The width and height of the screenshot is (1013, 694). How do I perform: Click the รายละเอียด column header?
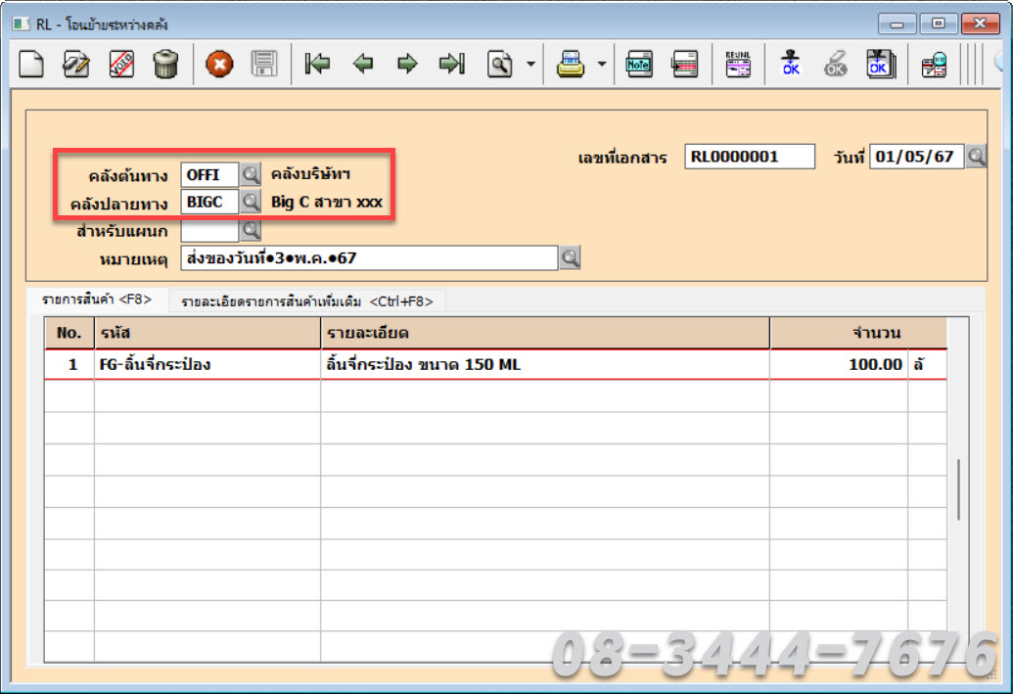point(544,333)
